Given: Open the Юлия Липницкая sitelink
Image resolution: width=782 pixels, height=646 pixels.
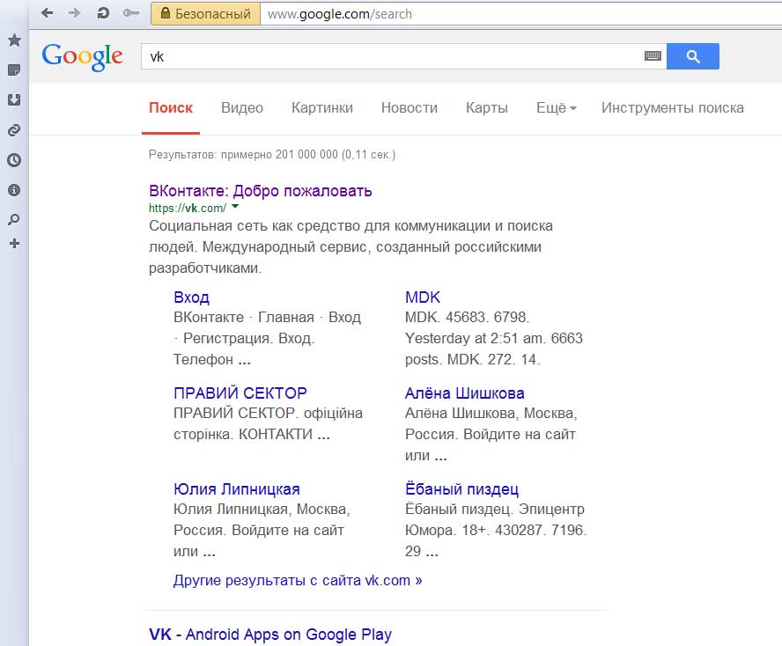Looking at the screenshot, I should tap(237, 489).
